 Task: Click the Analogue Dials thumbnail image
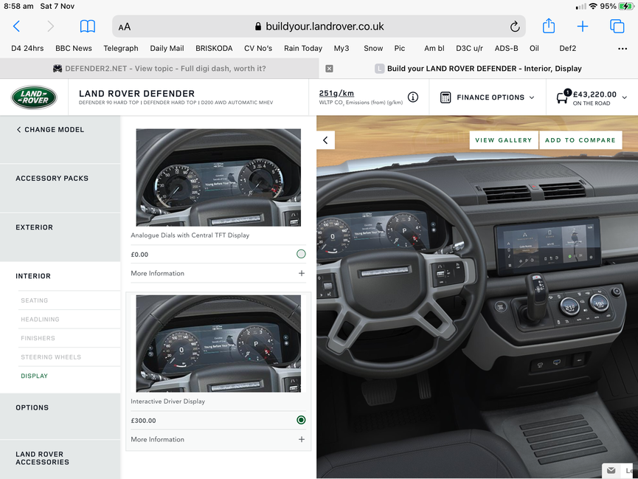click(x=218, y=178)
